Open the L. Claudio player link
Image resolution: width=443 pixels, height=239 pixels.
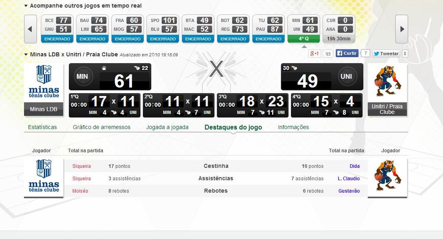pos(349,179)
